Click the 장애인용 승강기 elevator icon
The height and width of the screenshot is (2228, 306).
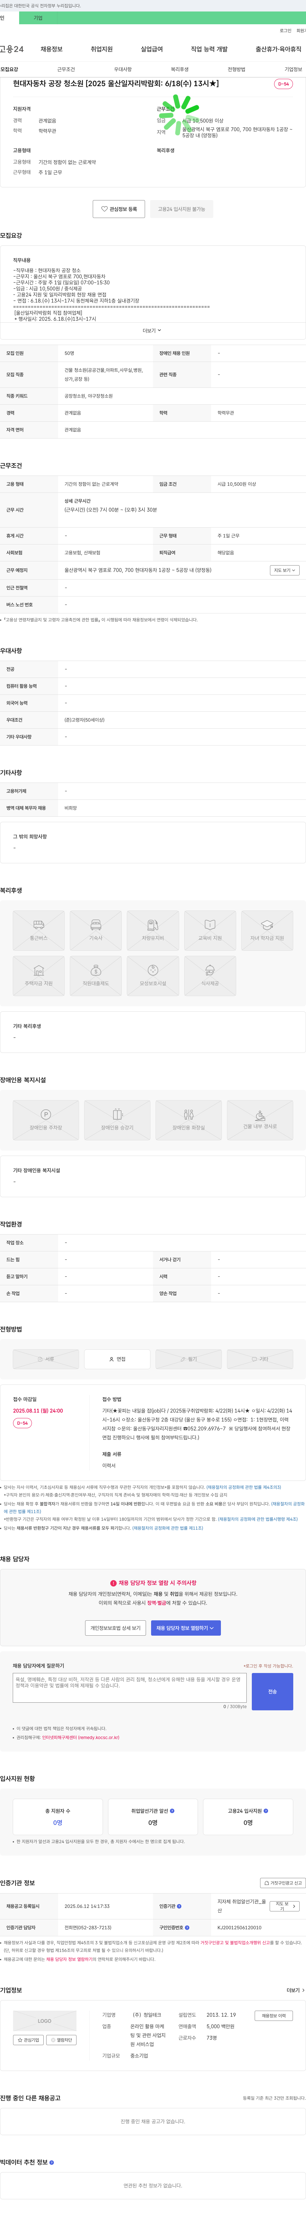(x=118, y=1120)
